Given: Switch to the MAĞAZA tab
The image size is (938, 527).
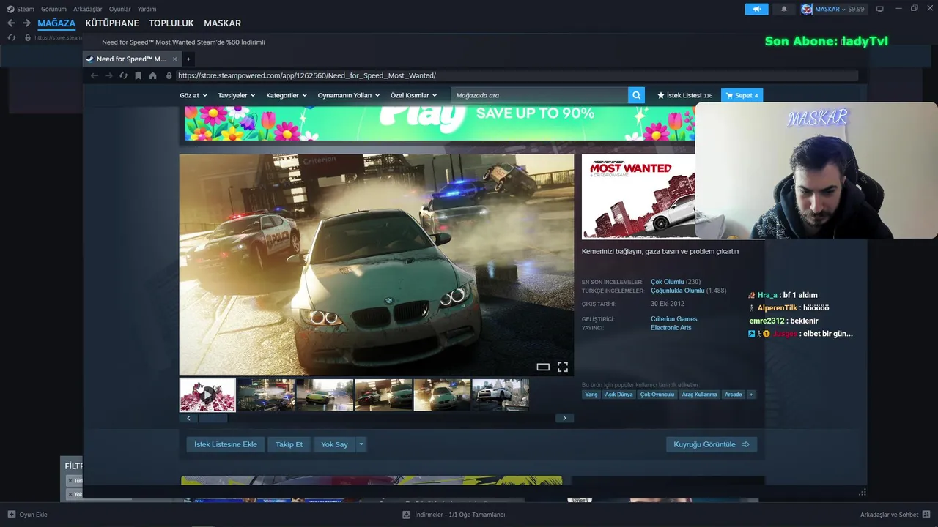Looking at the screenshot, I should coord(56,23).
